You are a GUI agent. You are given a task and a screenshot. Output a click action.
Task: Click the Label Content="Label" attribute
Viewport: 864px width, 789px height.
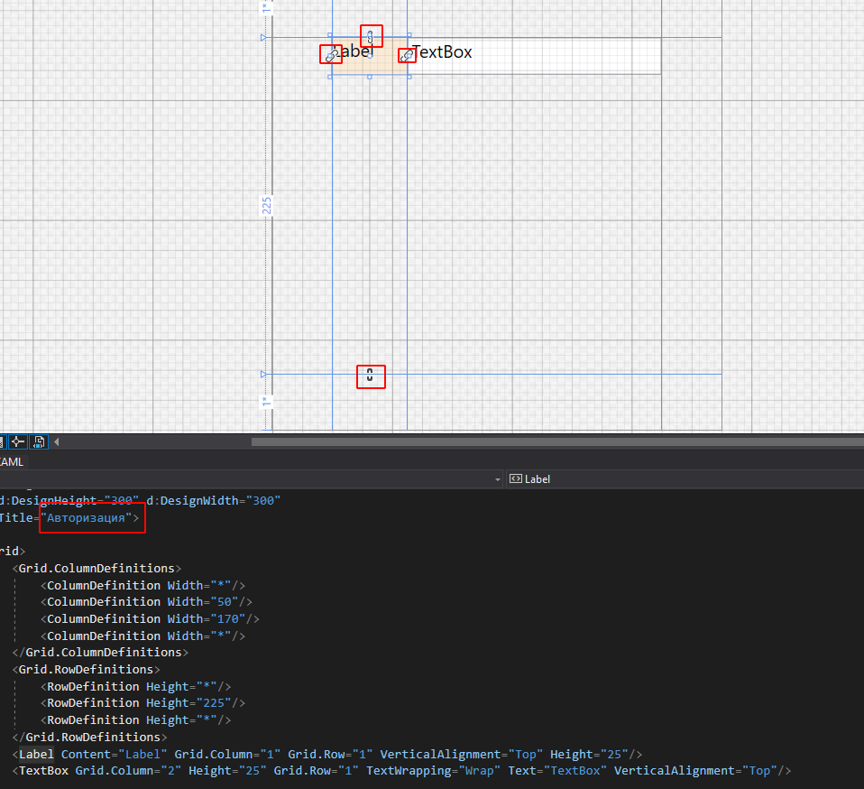[114, 755]
